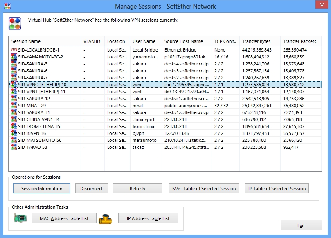The width and height of the screenshot is (331, 238).
Task: Click the SID-TAKAO-58 session icon
Action: click(14, 147)
